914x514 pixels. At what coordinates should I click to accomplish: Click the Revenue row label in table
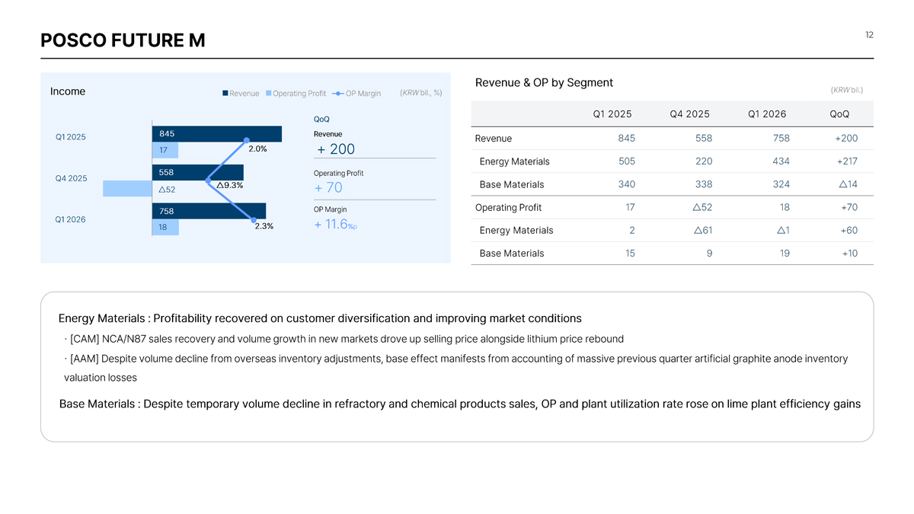[494, 139]
